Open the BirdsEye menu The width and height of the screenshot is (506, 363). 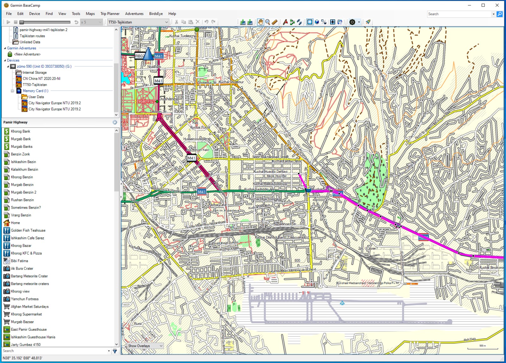(x=156, y=14)
